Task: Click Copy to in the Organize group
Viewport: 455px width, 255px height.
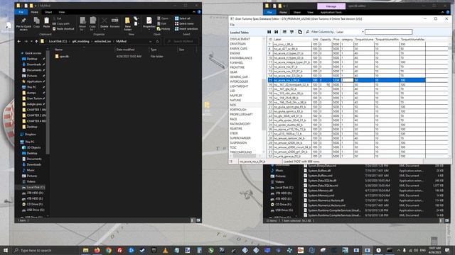Action: (x=92, y=23)
